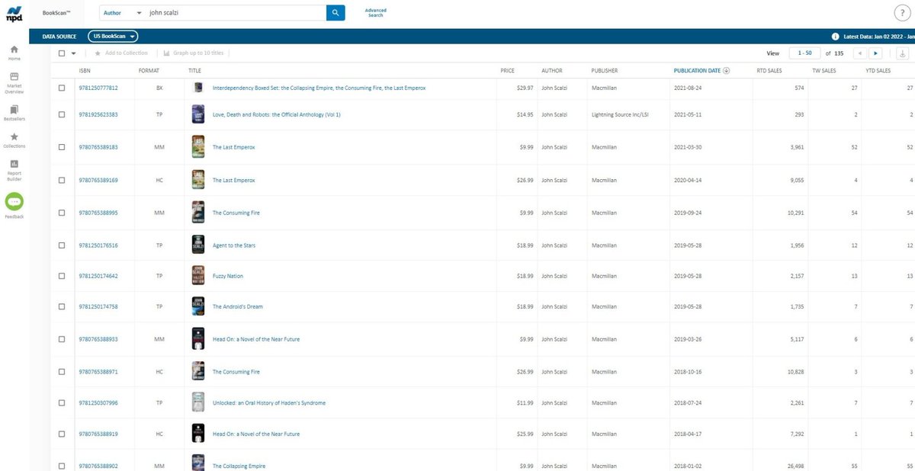Open Bestsellers in sidebar
This screenshot has height=471, width=915.
[14, 114]
